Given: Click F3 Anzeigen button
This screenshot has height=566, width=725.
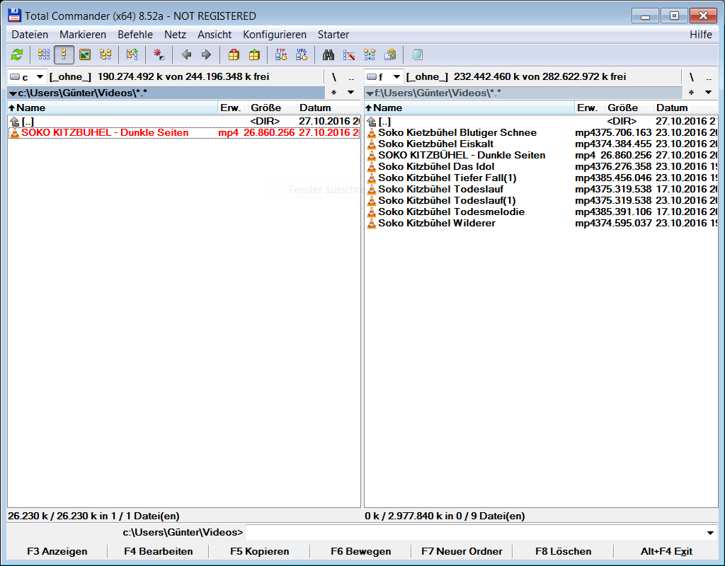Looking at the screenshot, I should pyautogui.click(x=57, y=551).
